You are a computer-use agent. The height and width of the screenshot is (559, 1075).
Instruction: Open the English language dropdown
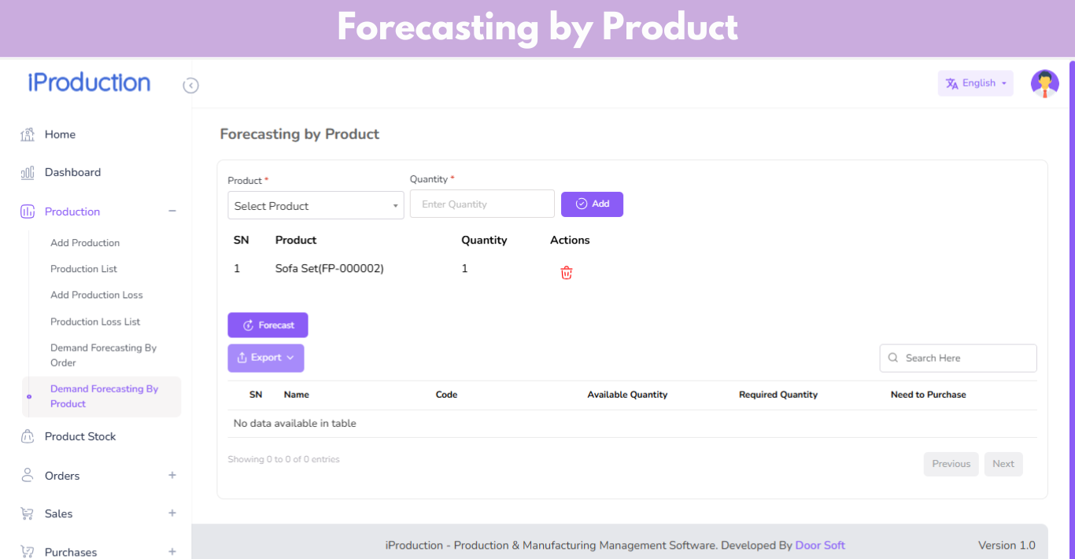pos(975,83)
